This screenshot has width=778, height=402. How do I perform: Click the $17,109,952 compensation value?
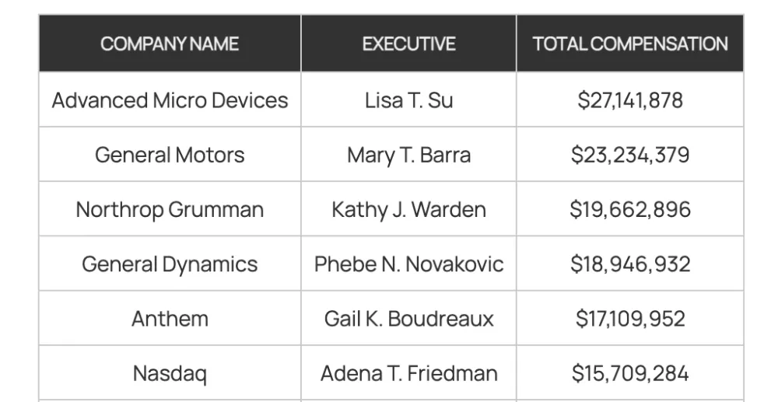(x=630, y=318)
